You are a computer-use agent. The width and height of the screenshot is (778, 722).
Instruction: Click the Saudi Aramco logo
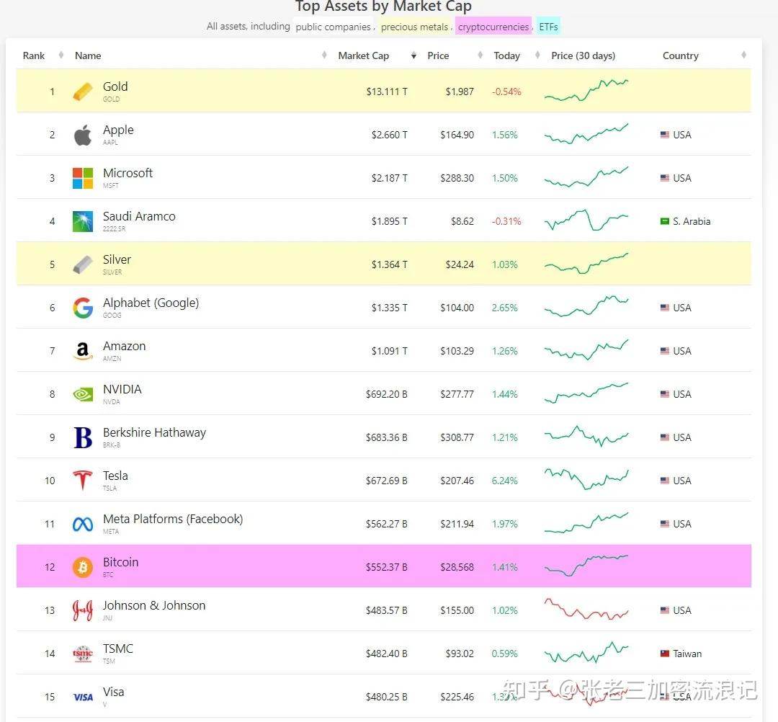83,221
